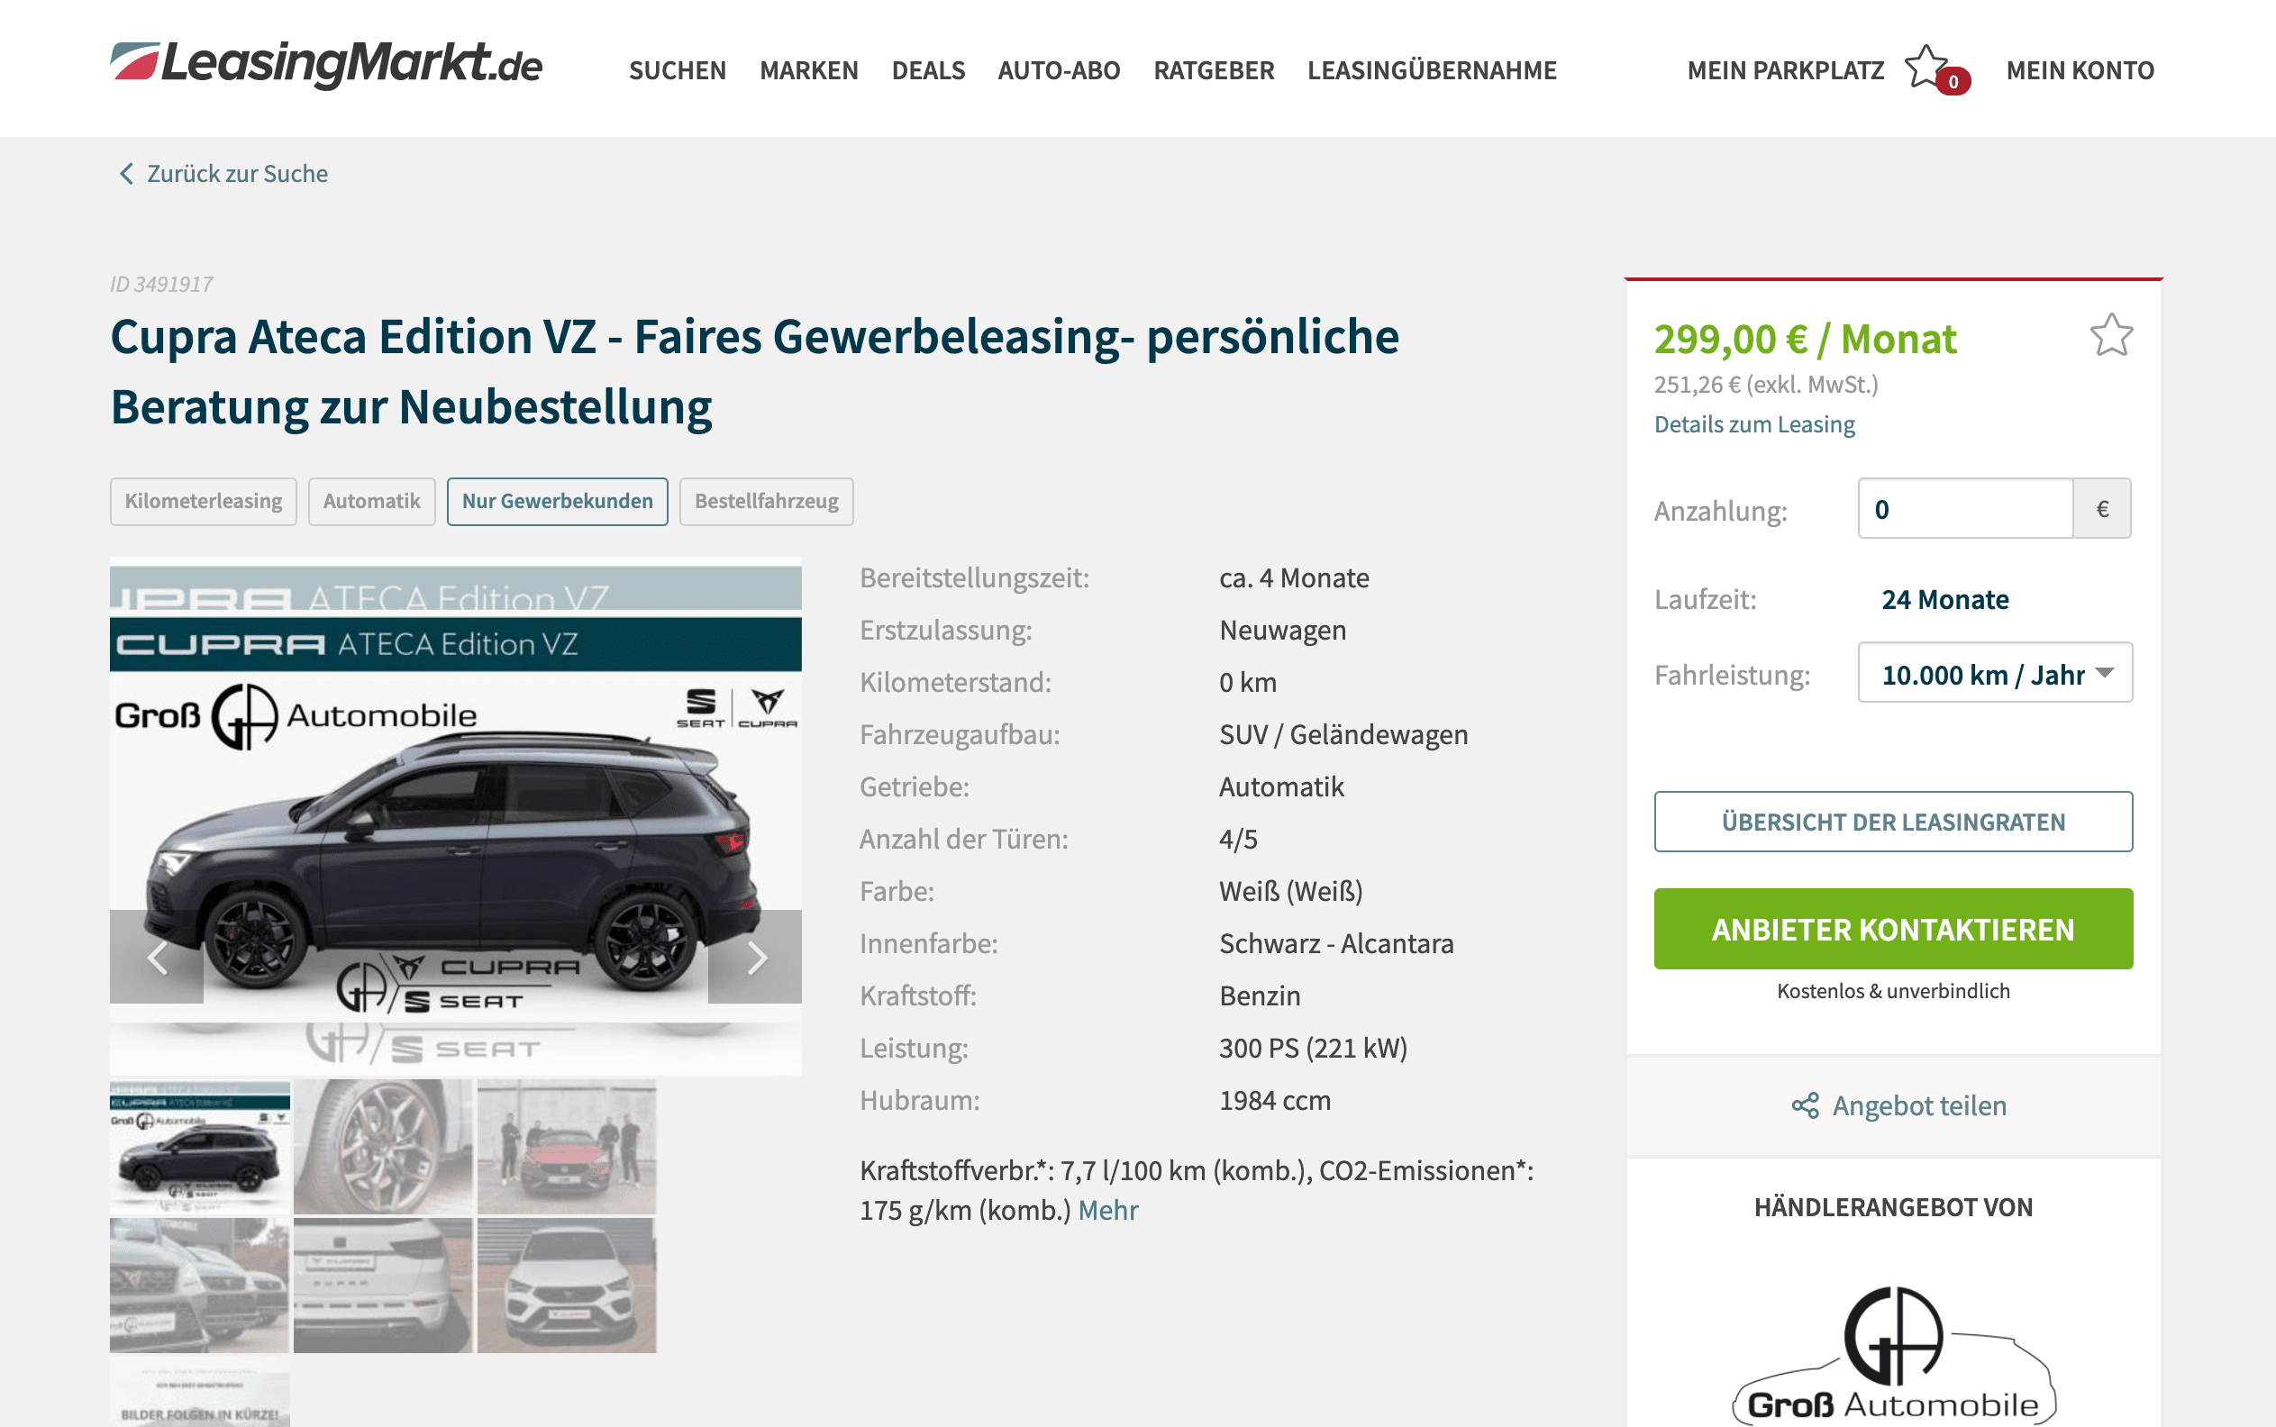Screen dimensions: 2276x1427
Task: Click the SUV / Geländewagen value
Action: 1343,734
